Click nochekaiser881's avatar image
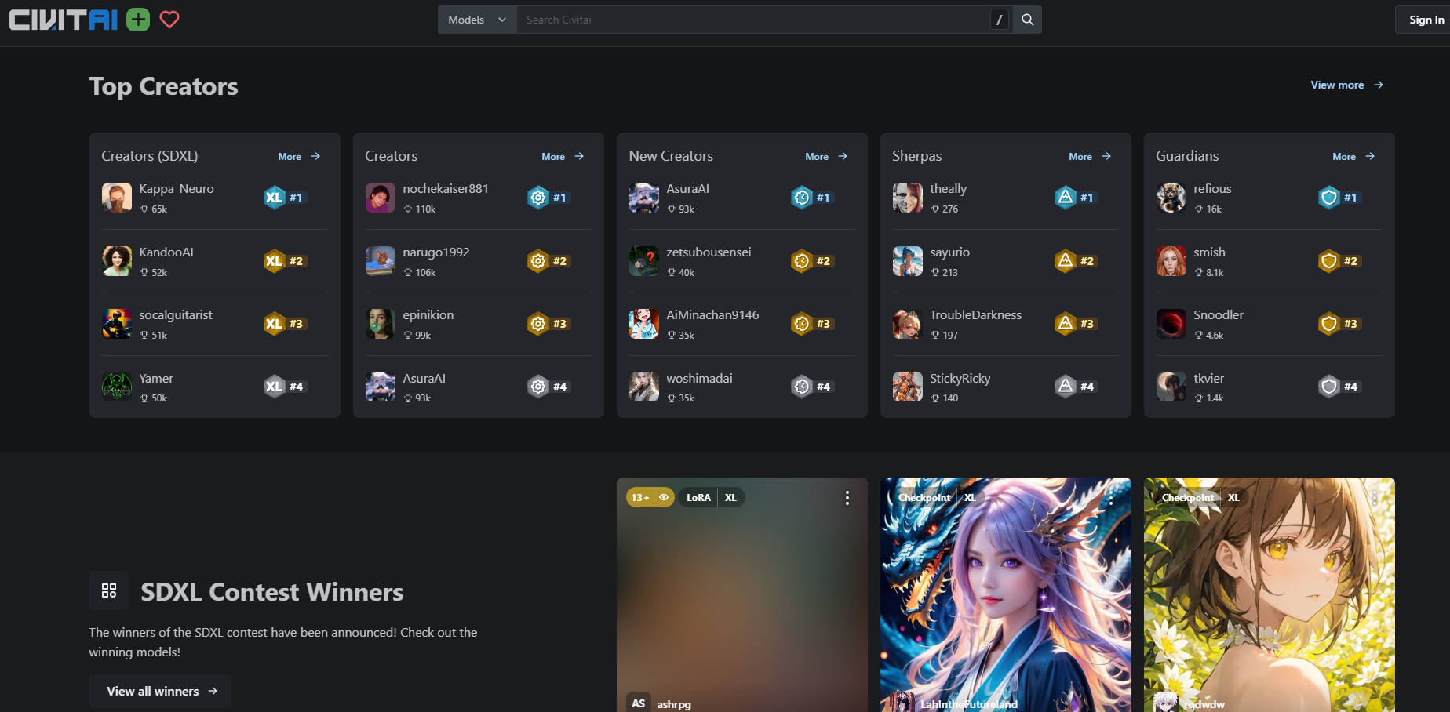This screenshot has height=712, width=1450. [381, 198]
